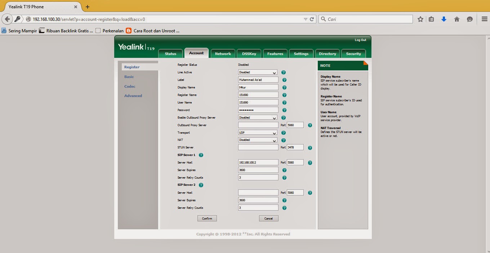Screen dimensions: 490x253
Task: Open Sering Mampir bookmark
Action: click(19, 31)
